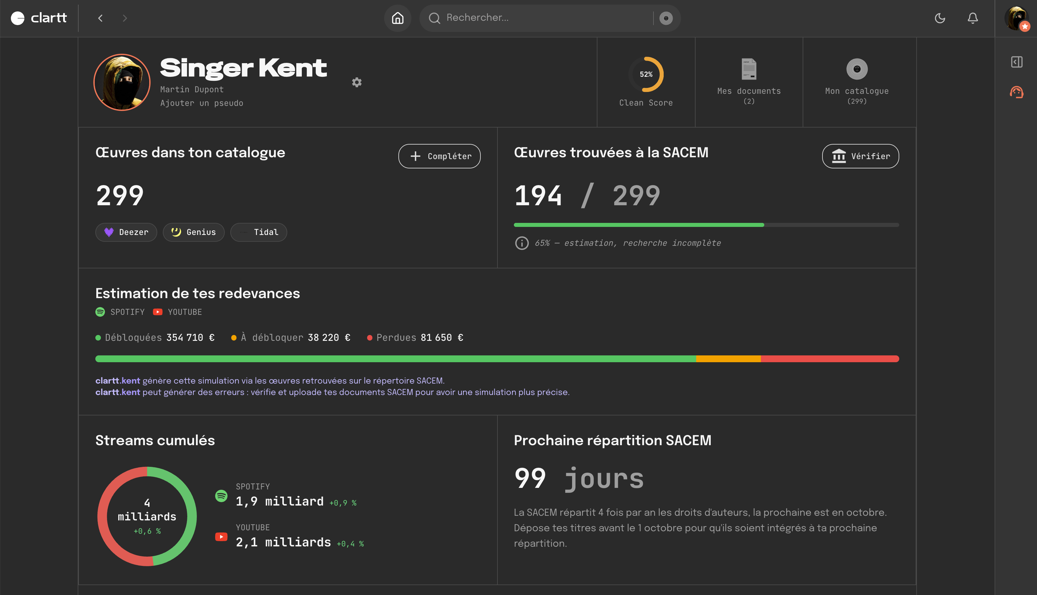
Task: Click the SACEM works progress bar
Action: coord(706,225)
